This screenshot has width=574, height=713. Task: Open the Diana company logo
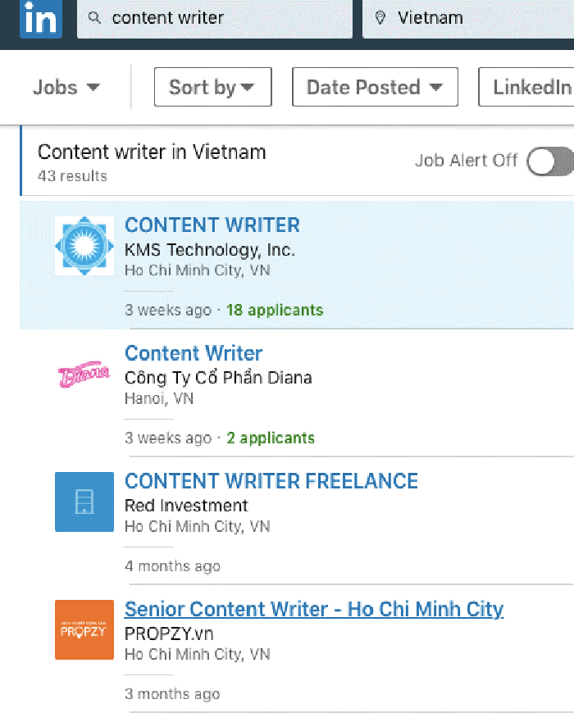tap(84, 375)
